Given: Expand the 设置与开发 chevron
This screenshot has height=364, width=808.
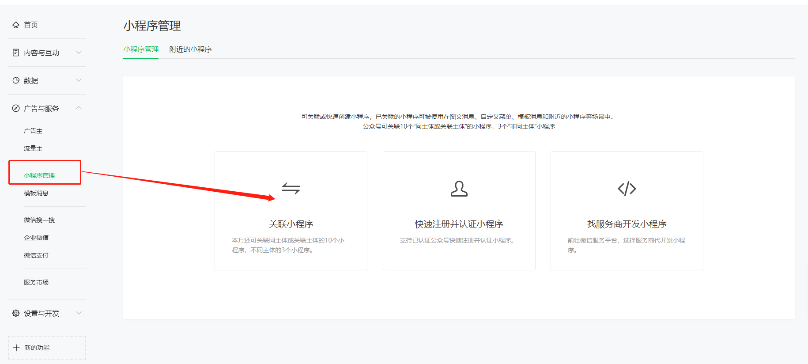Looking at the screenshot, I should point(79,313).
